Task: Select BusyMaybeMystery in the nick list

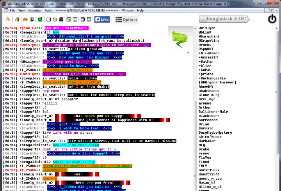Action: [x=215, y=133]
